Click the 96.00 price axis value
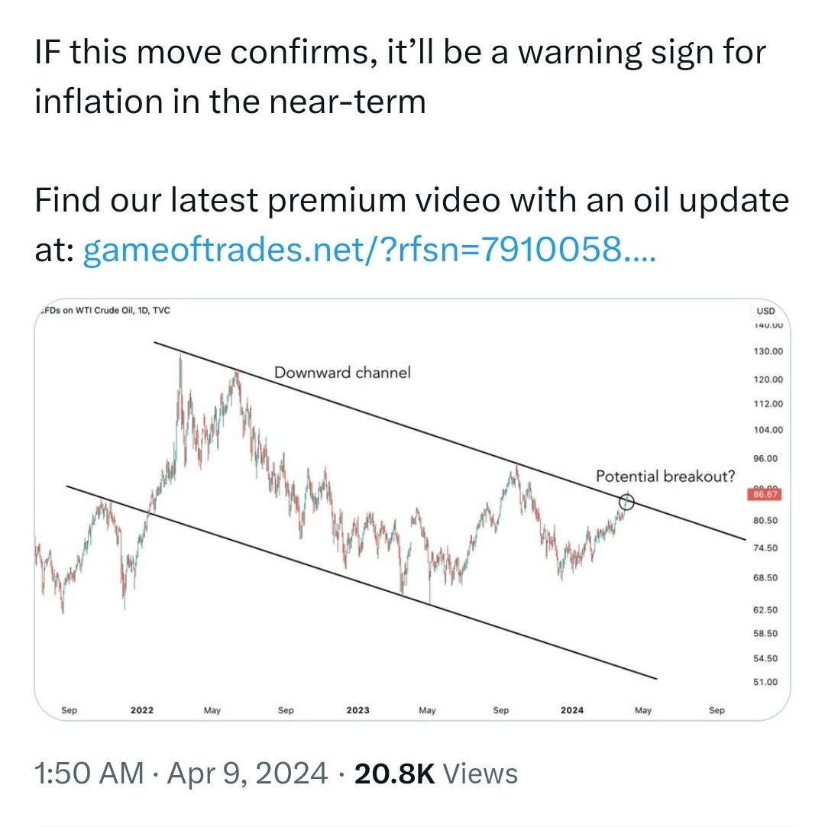Viewport: 825px width, 827px height. point(765,458)
